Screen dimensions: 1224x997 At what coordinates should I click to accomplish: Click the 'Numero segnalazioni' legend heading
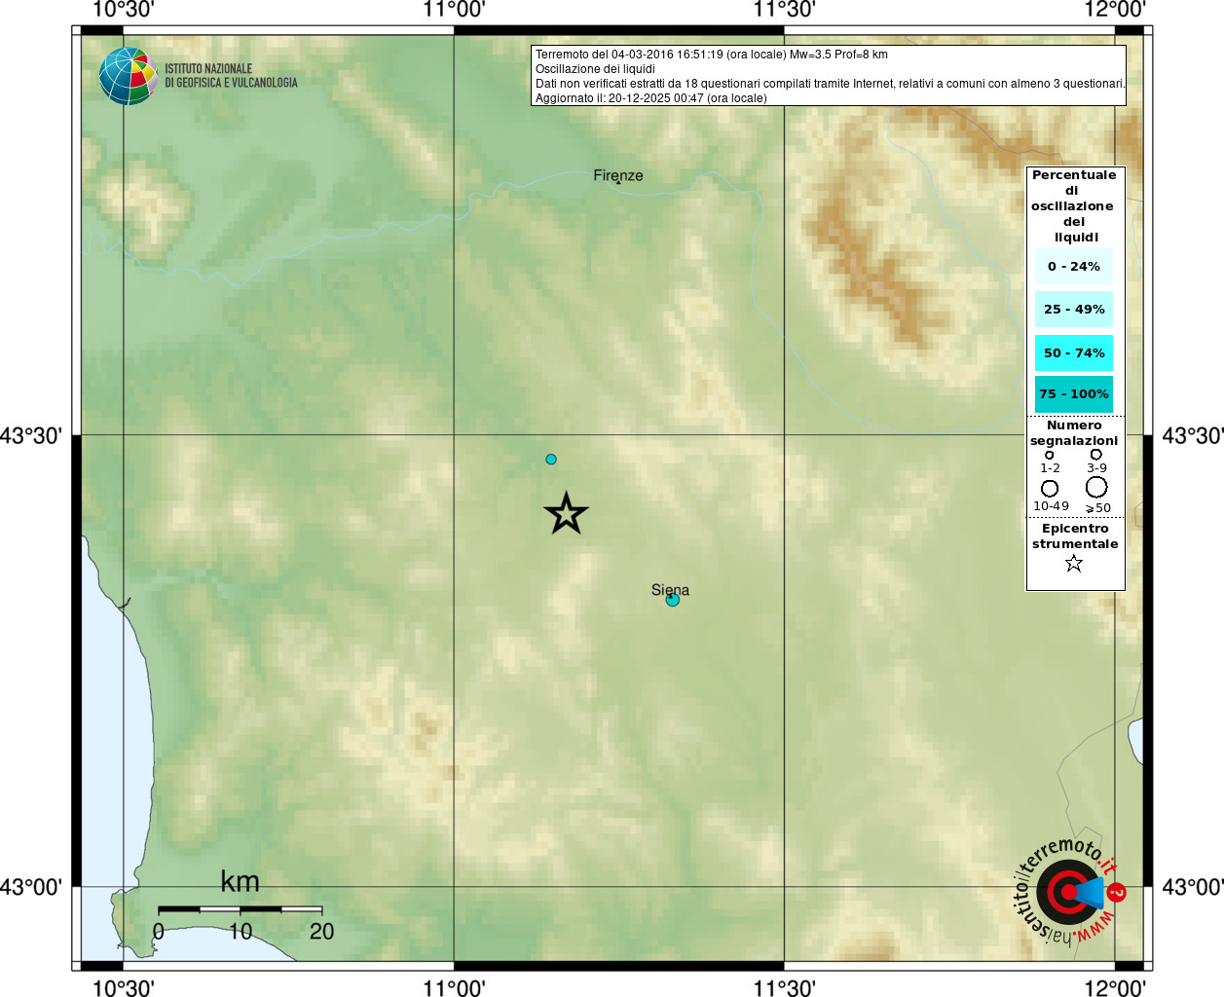1074,433
